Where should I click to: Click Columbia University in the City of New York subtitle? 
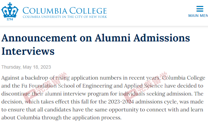coord(65,17)
